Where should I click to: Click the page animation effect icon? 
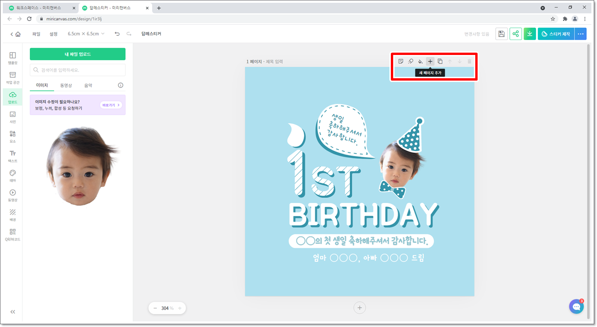[410, 61]
